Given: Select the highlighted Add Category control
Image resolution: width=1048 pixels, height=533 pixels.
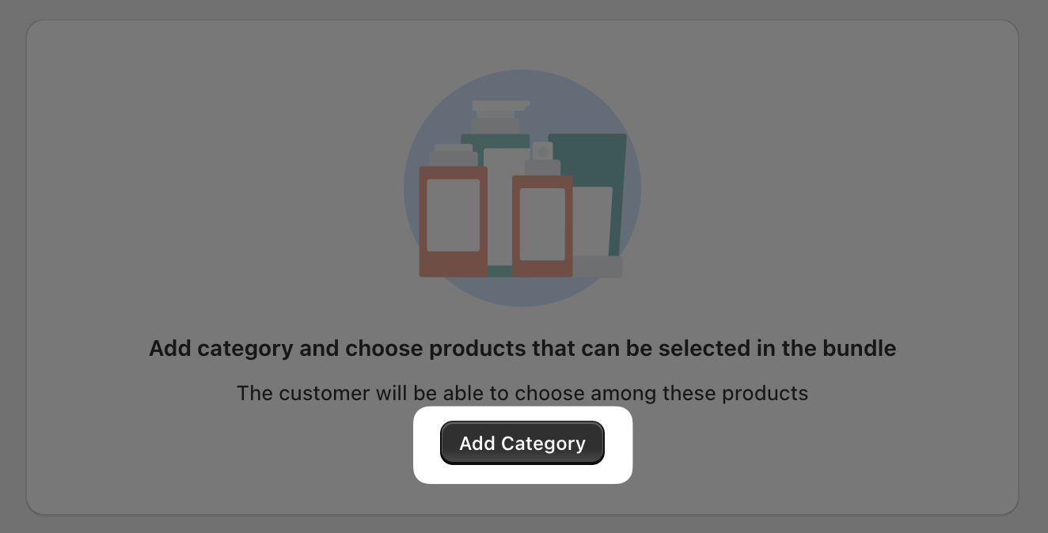Looking at the screenshot, I should point(522,443).
